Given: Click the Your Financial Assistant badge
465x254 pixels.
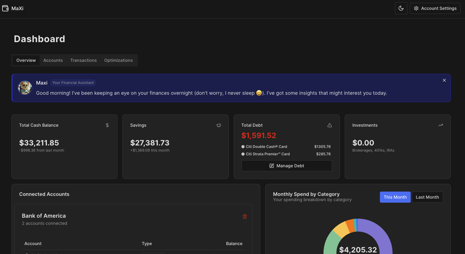Looking at the screenshot, I should [x=73, y=83].
